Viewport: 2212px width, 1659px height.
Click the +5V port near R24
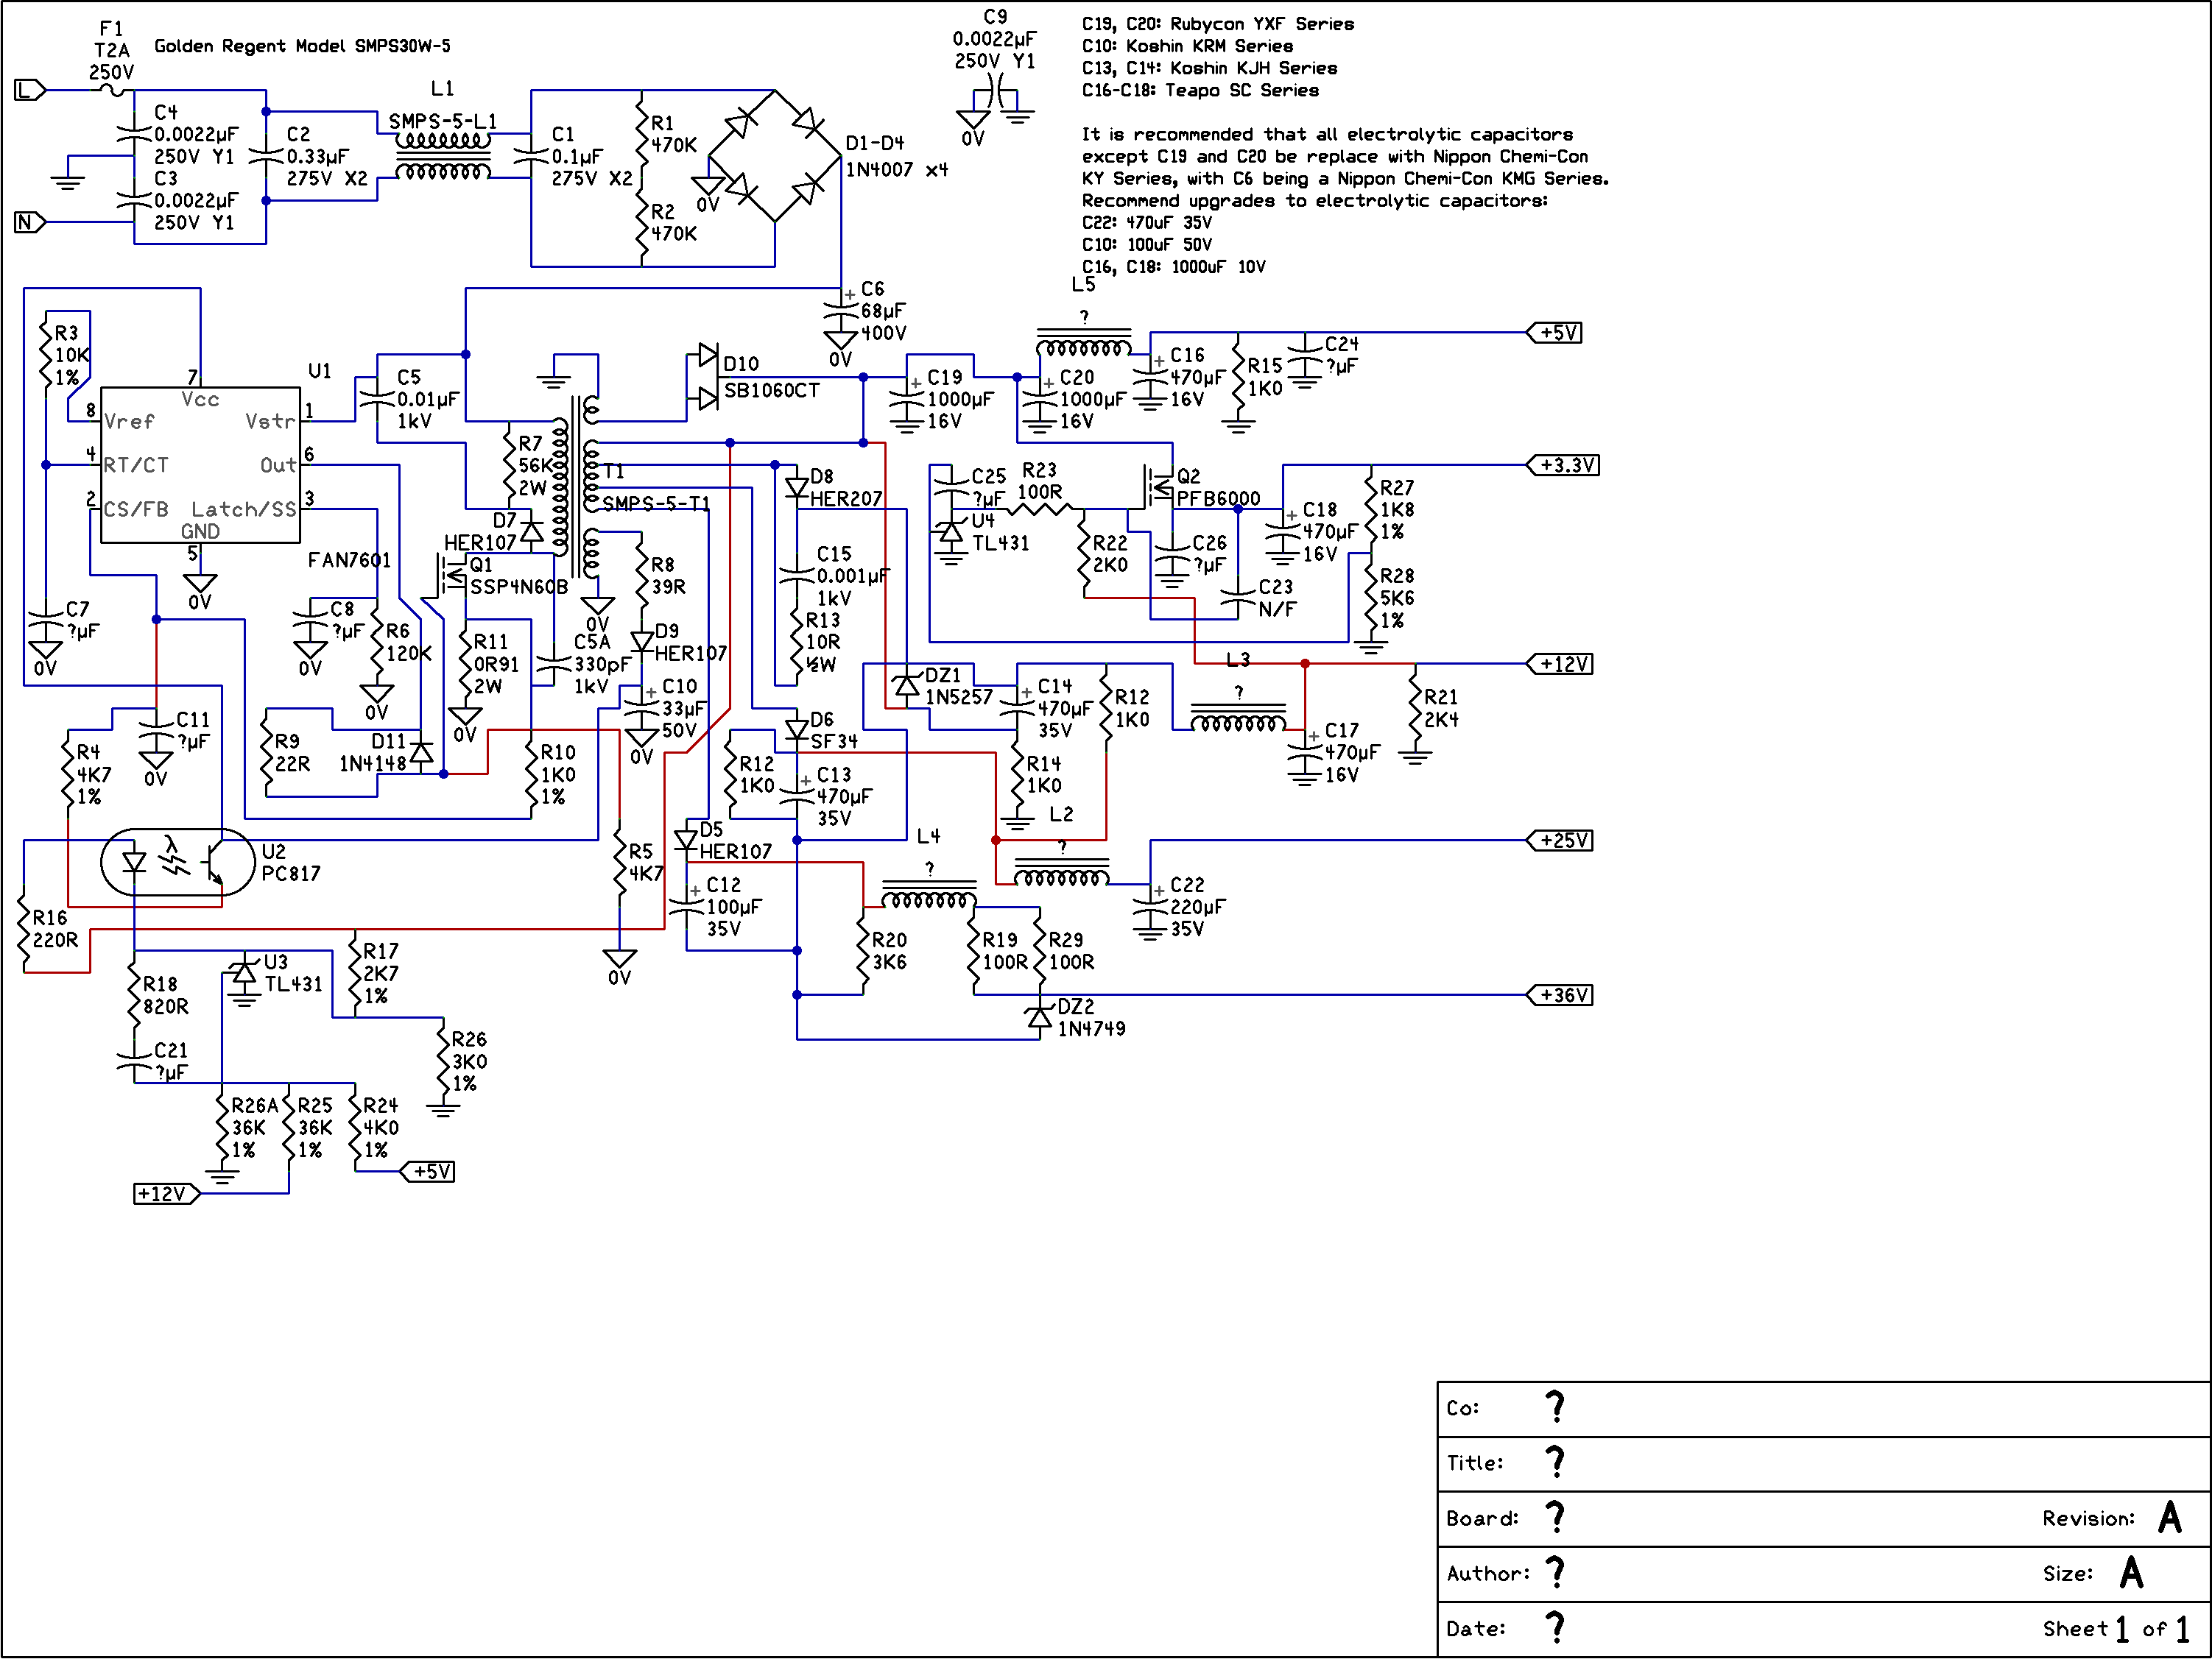pos(428,1171)
